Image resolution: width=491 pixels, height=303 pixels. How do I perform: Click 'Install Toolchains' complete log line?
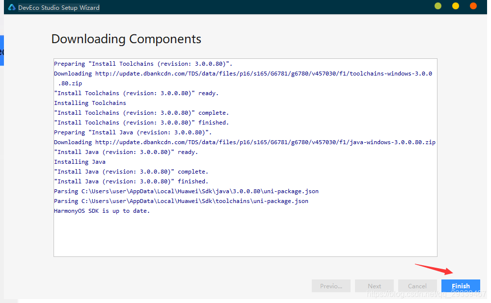point(141,113)
